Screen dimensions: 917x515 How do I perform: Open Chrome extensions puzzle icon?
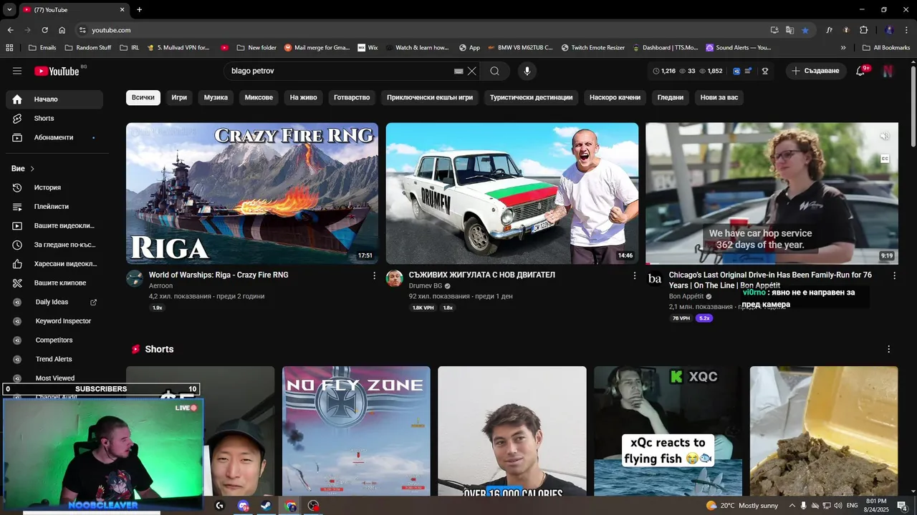point(863,30)
